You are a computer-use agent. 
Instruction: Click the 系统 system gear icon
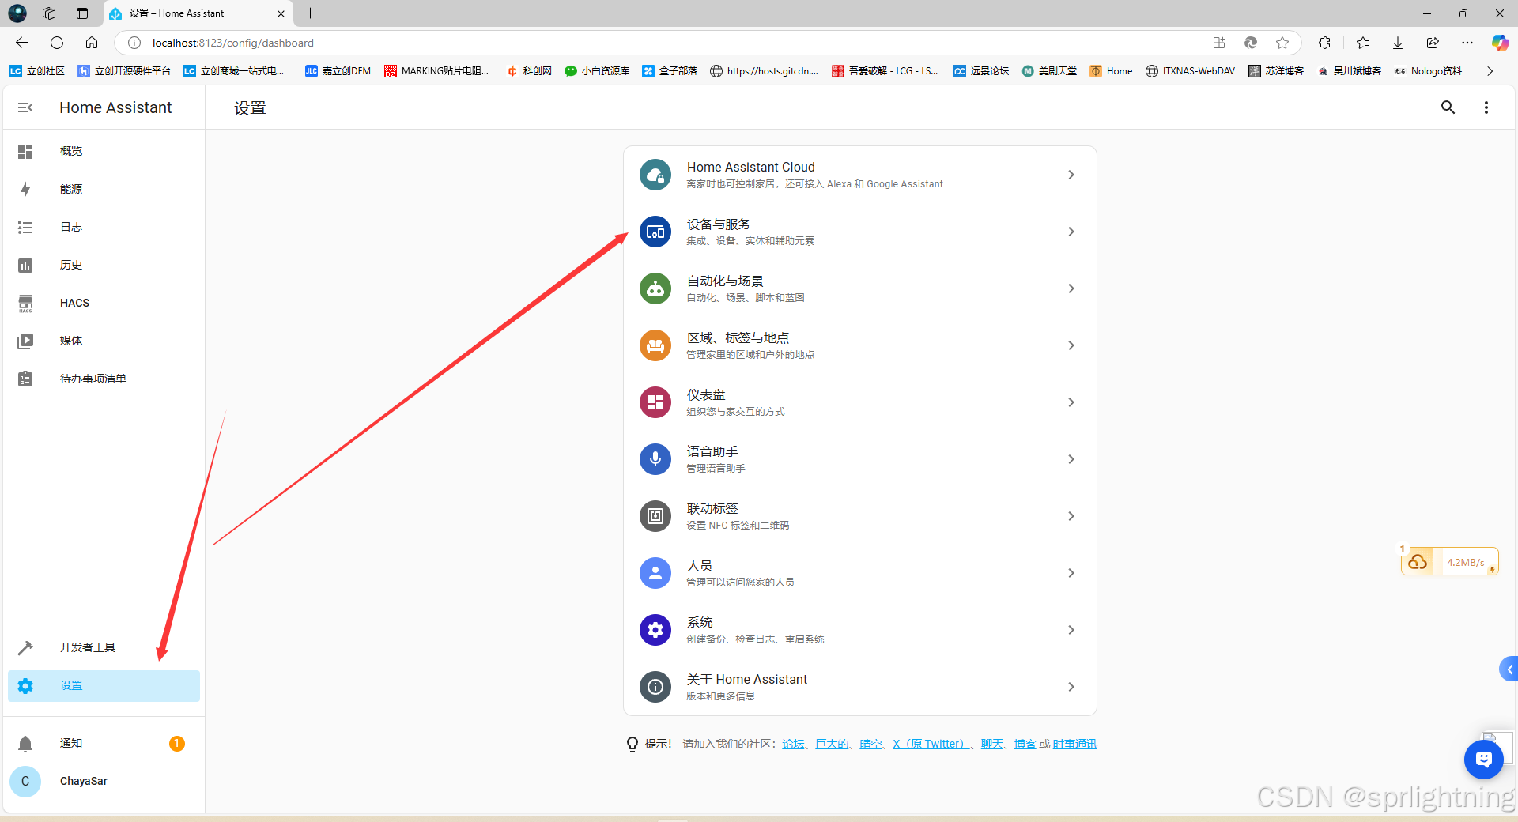tap(655, 630)
